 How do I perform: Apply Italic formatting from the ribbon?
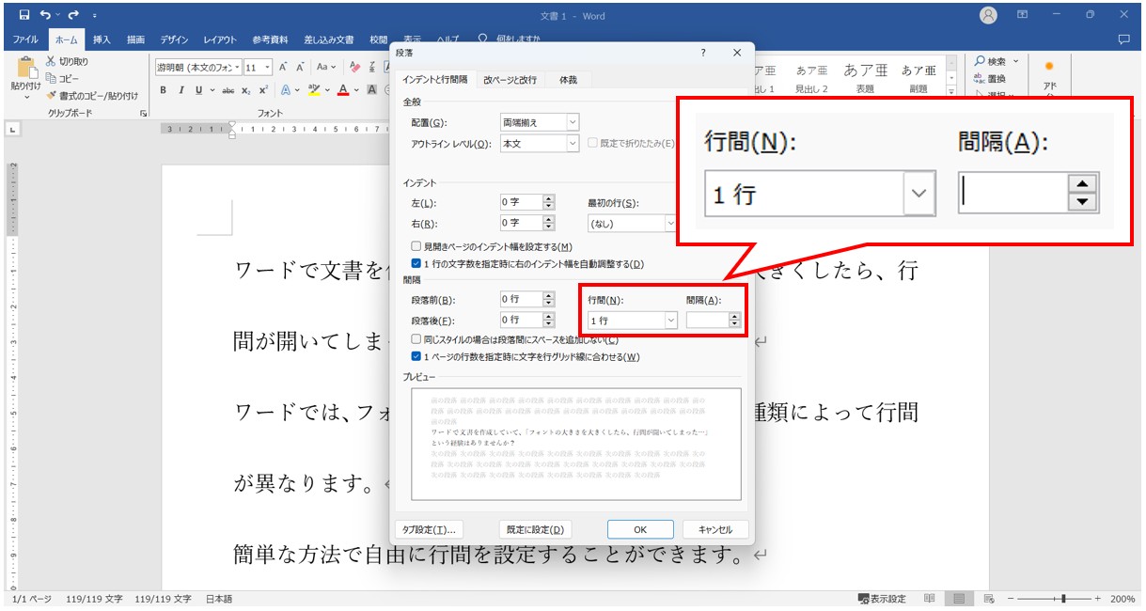click(180, 90)
